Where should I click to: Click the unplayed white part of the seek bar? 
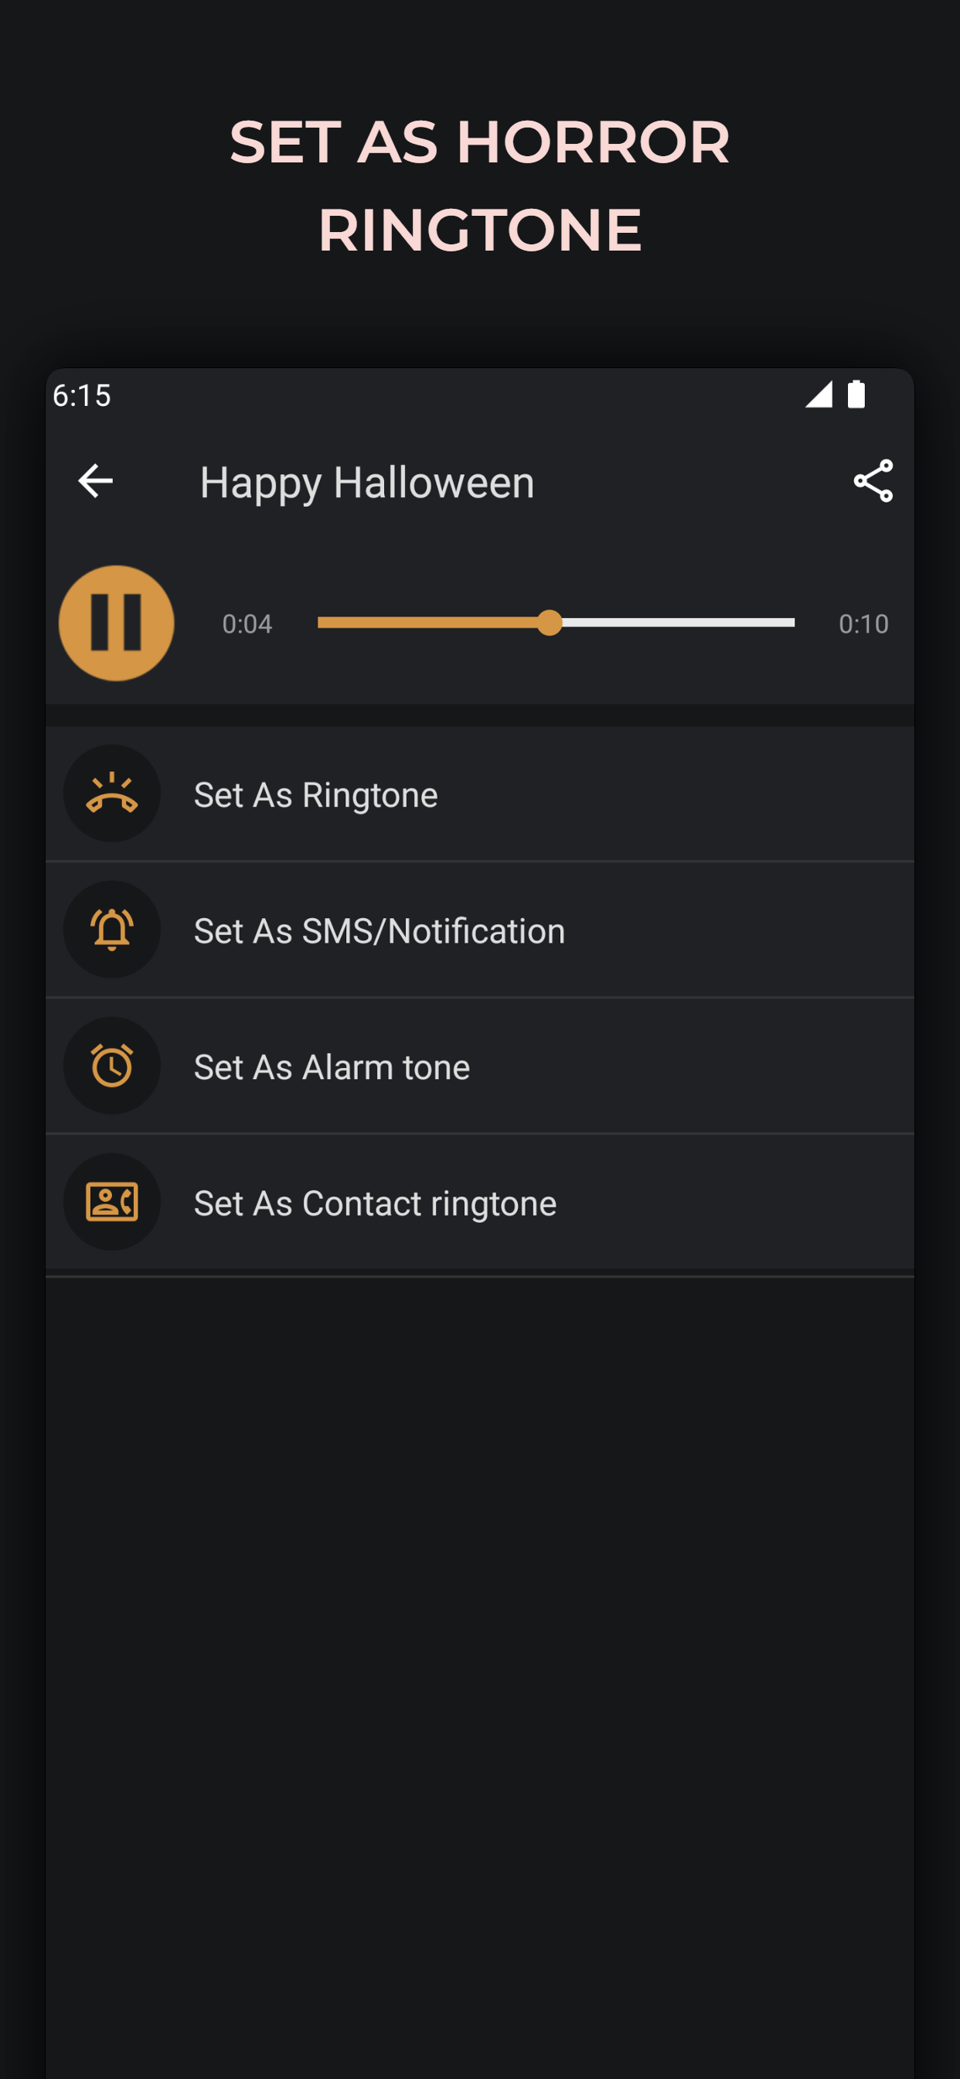click(678, 623)
